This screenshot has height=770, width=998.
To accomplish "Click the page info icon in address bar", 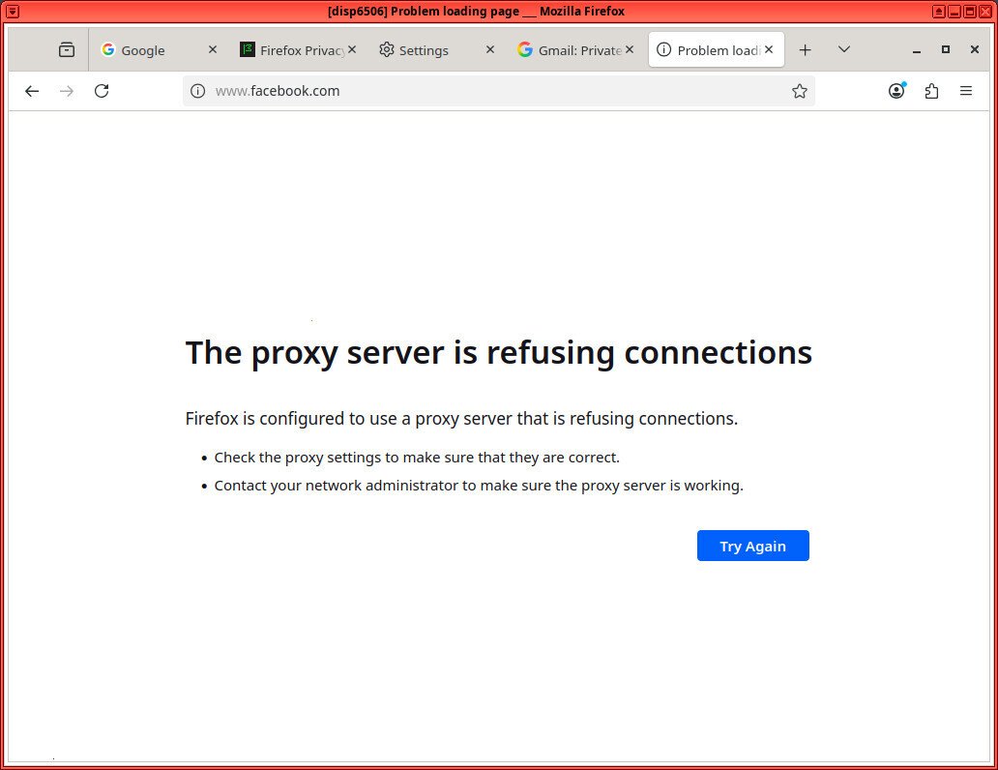I will coord(198,90).
